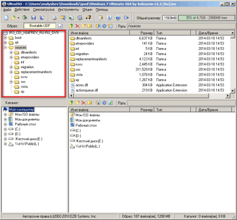Open the dropdown arrow next to Open icon

18,18
